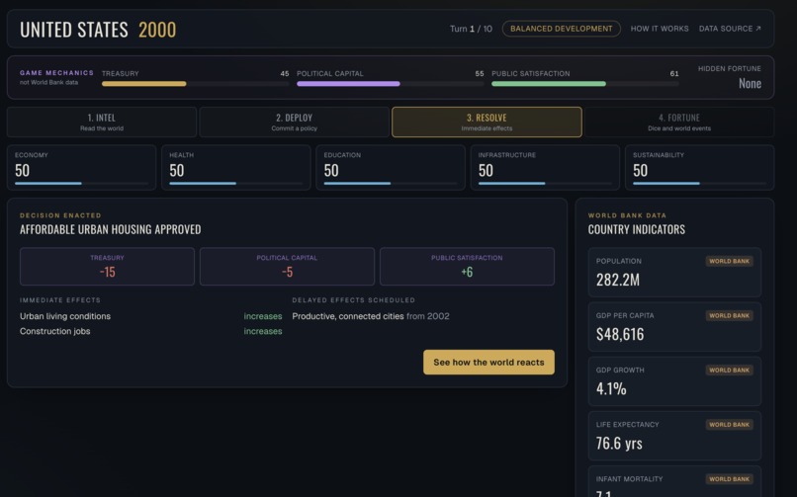Screen dimensions: 797x497
Task: Click the Urban living conditions effect row
Action: pos(151,316)
